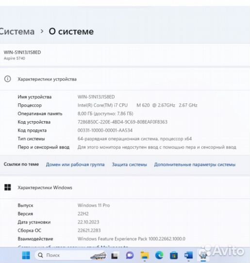Open File Explorer from the taskbar

pos(145,256)
